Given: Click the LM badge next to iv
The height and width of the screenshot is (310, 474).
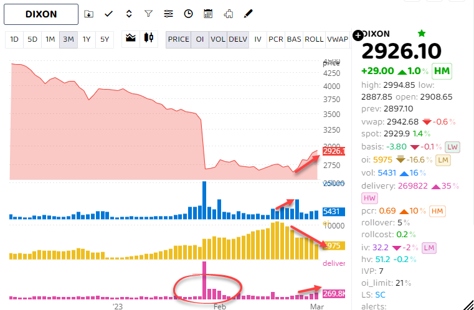Looking at the screenshot, I should tap(429, 248).
